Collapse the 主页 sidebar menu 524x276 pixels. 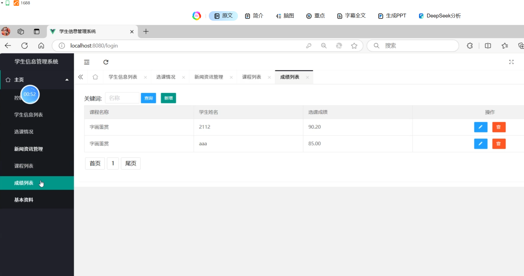67,80
